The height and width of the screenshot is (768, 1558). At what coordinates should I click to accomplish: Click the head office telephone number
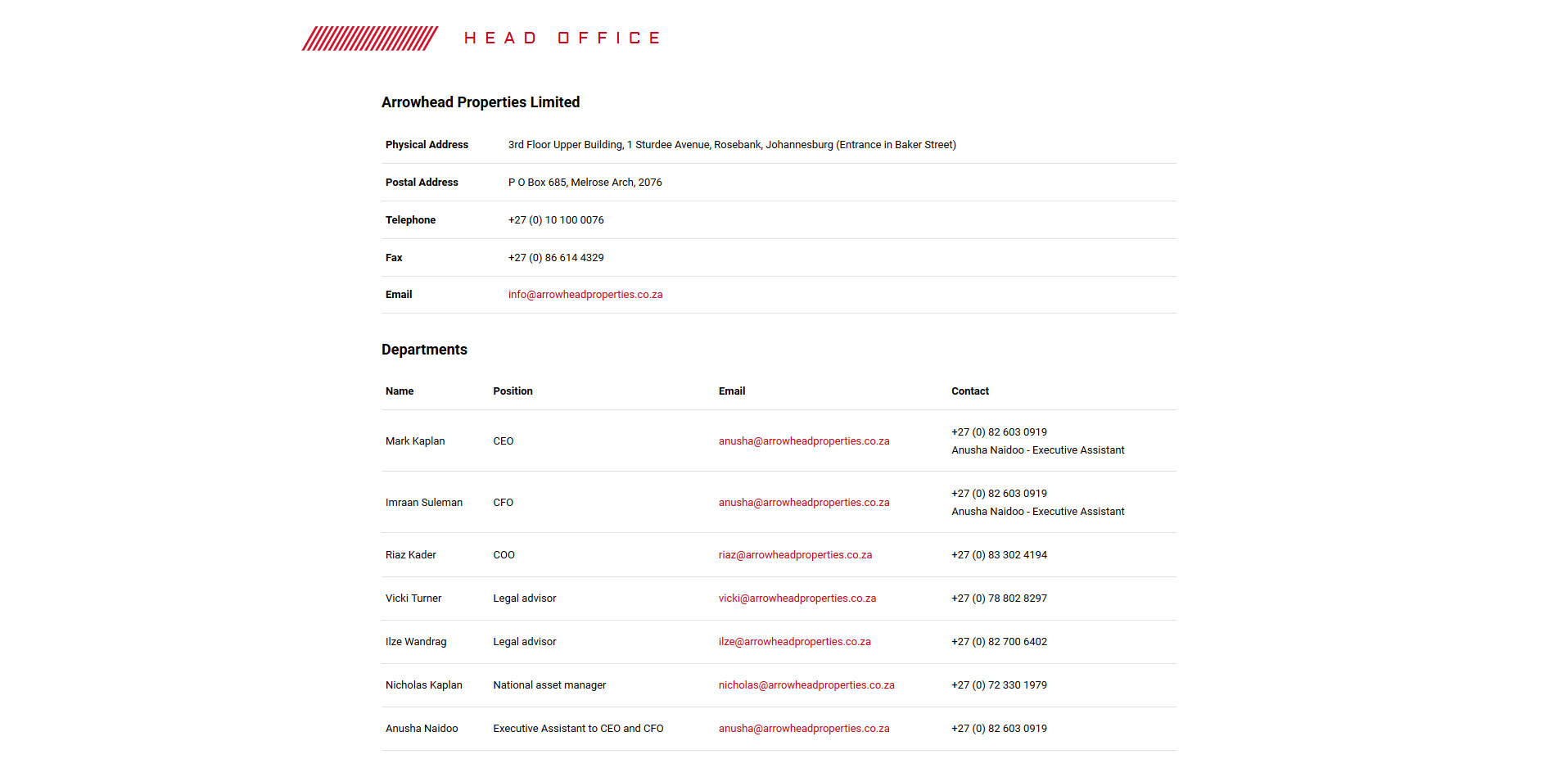(x=555, y=220)
